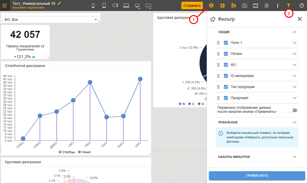Expand the Наборы фильтров section

tap(294, 157)
